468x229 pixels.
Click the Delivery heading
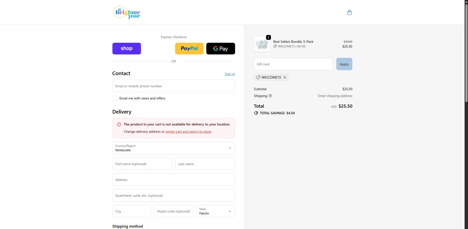tap(122, 112)
